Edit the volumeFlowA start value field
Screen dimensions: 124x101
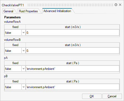click(72, 32)
